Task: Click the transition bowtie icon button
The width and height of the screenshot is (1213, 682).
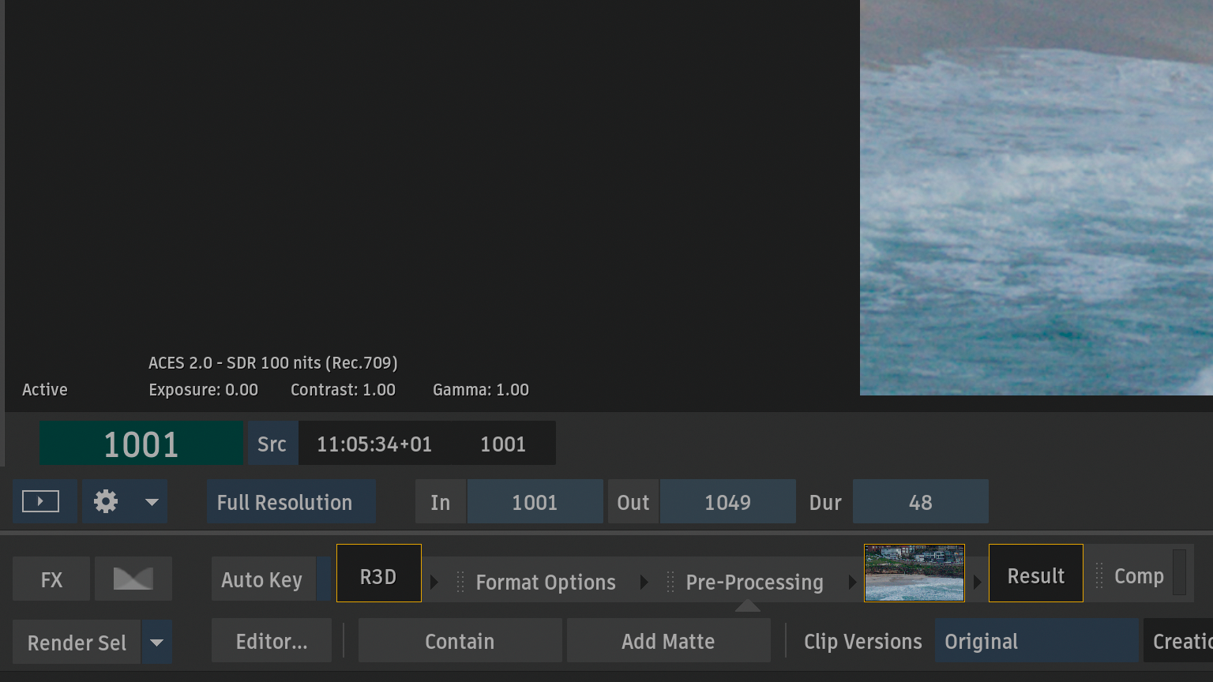Action: (133, 579)
